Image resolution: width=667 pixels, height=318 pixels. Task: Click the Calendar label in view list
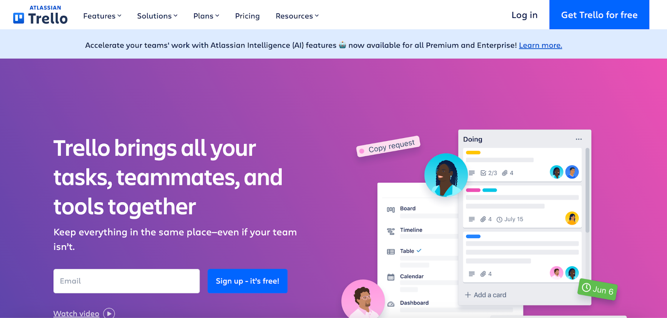coord(411,276)
